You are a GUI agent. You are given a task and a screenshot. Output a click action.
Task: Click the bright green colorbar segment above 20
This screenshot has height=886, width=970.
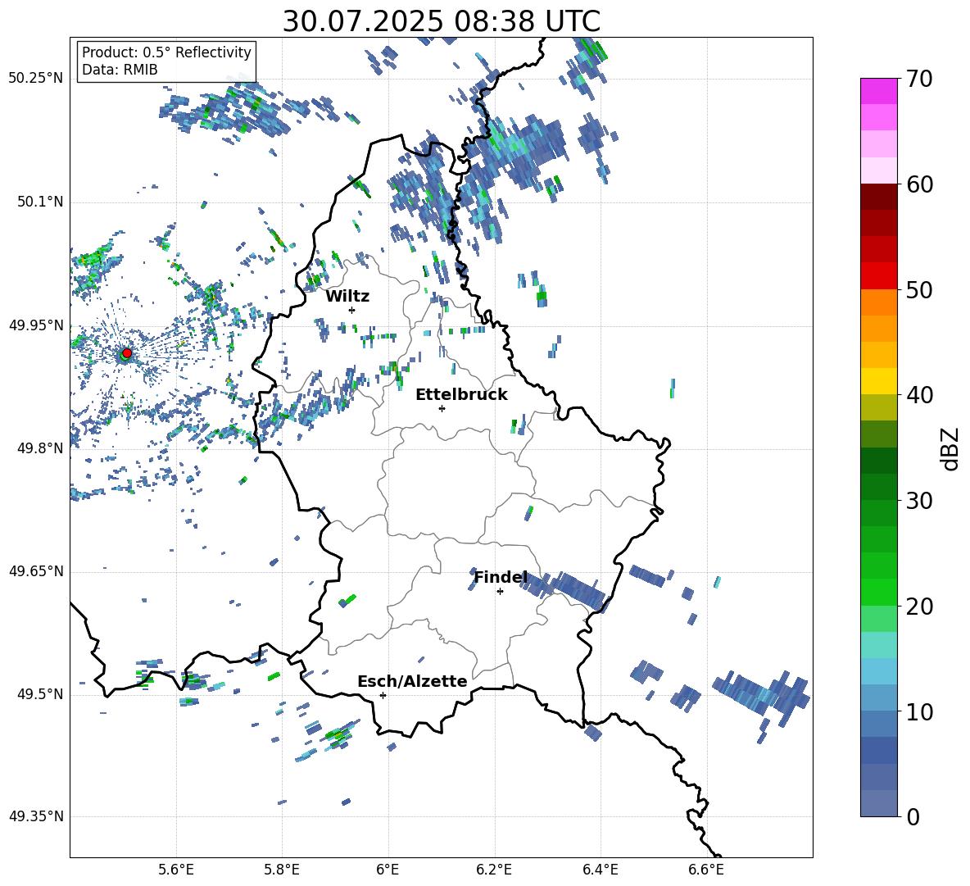[878, 592]
